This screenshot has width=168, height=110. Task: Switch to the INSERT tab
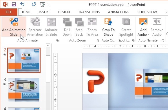coord(44,12)
